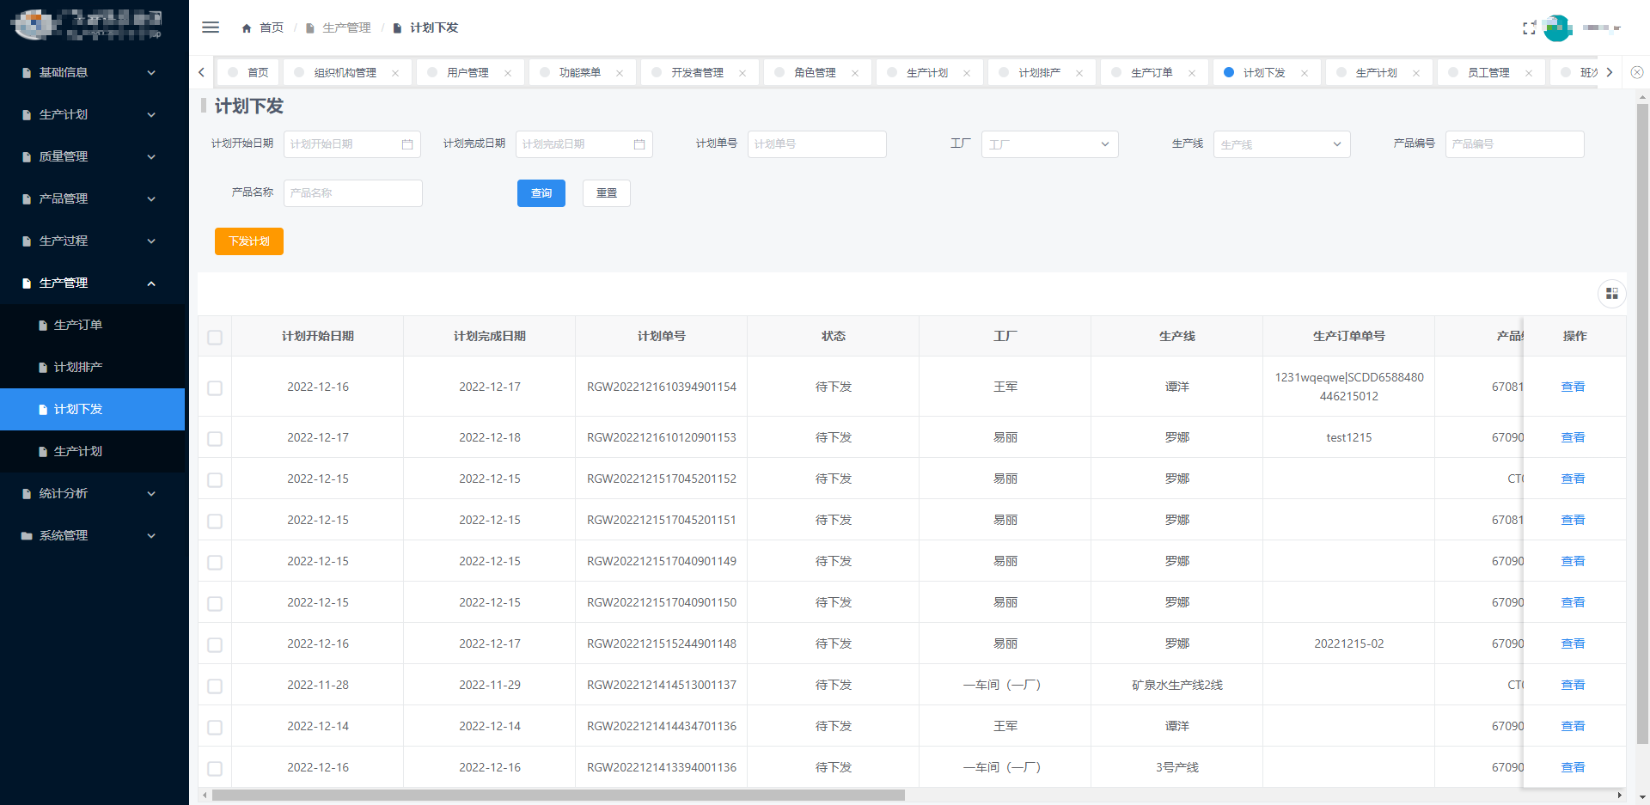Screen dimensions: 1650x805
Task: Close the 组织机构管理 tab
Action: pyautogui.click(x=395, y=73)
